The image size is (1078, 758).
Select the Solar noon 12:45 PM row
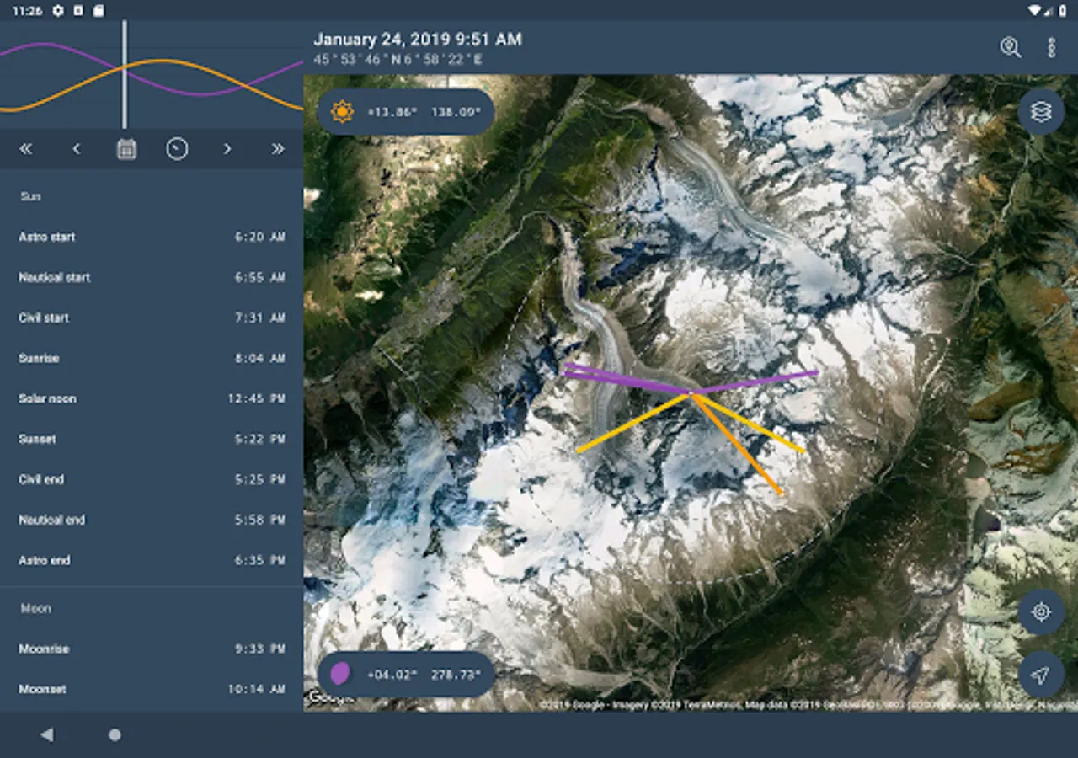152,398
